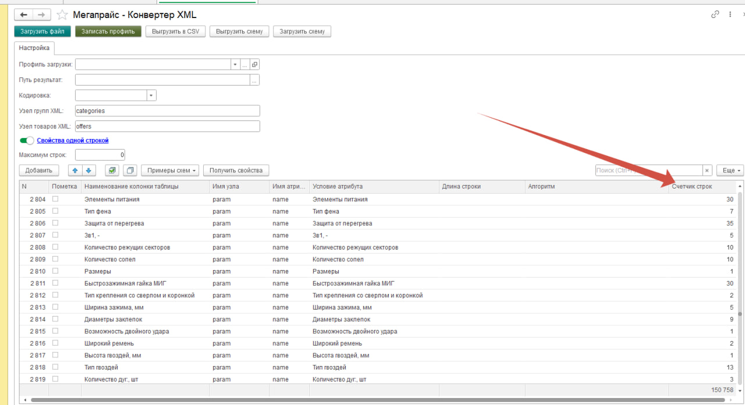Check Пометка box for row 2 805
745x405 pixels.
pyautogui.click(x=56, y=211)
